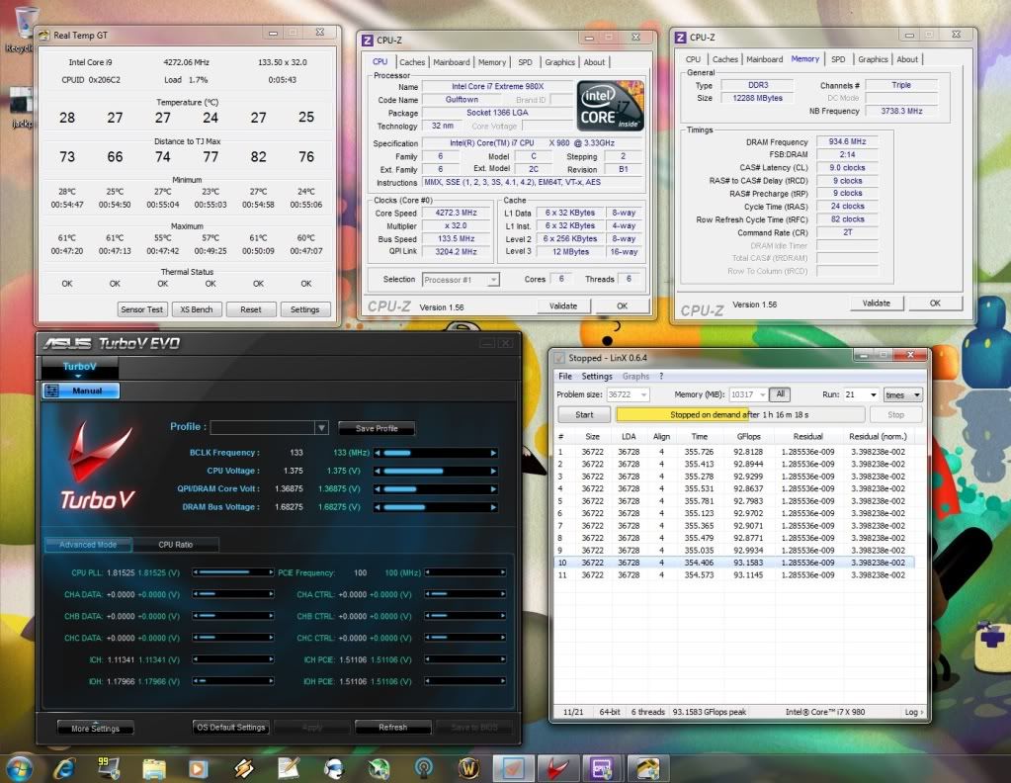Click CPU Voltage right arrow to increase
This screenshot has height=783, width=1011.
493,471
